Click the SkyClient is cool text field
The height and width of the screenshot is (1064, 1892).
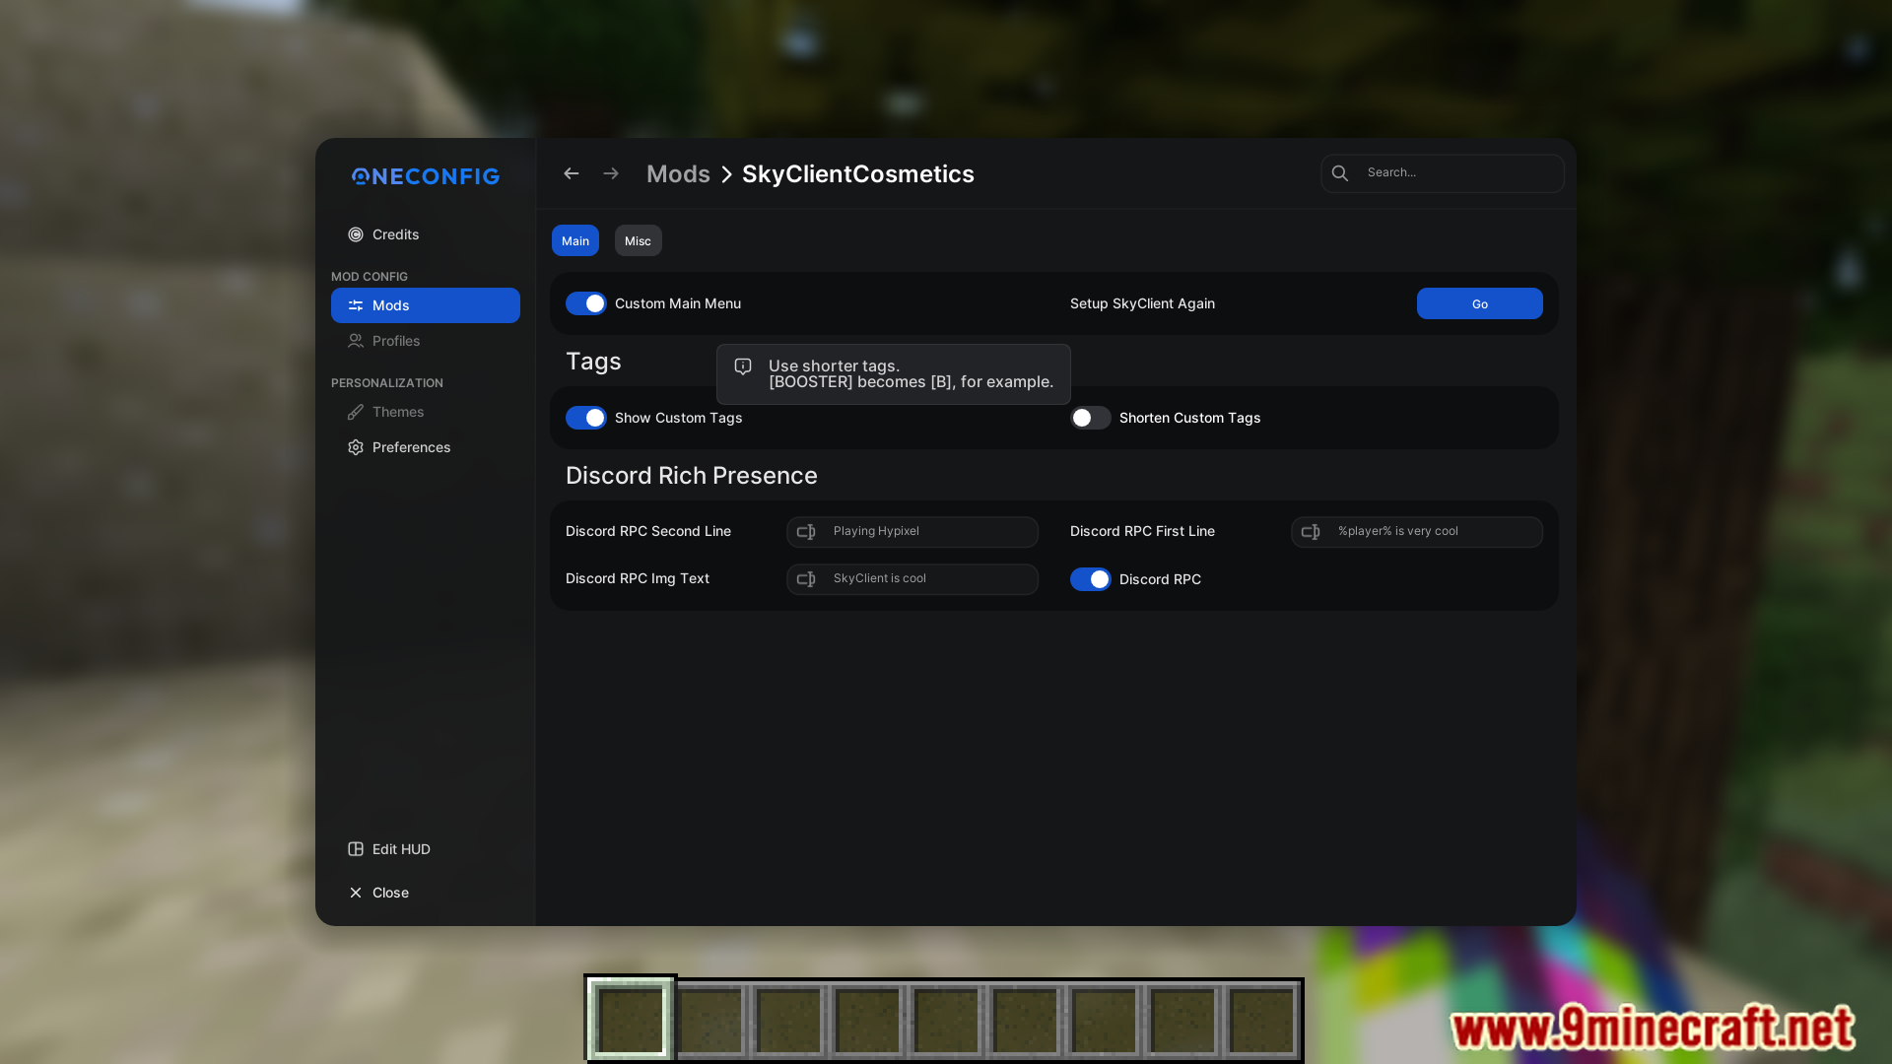(912, 579)
